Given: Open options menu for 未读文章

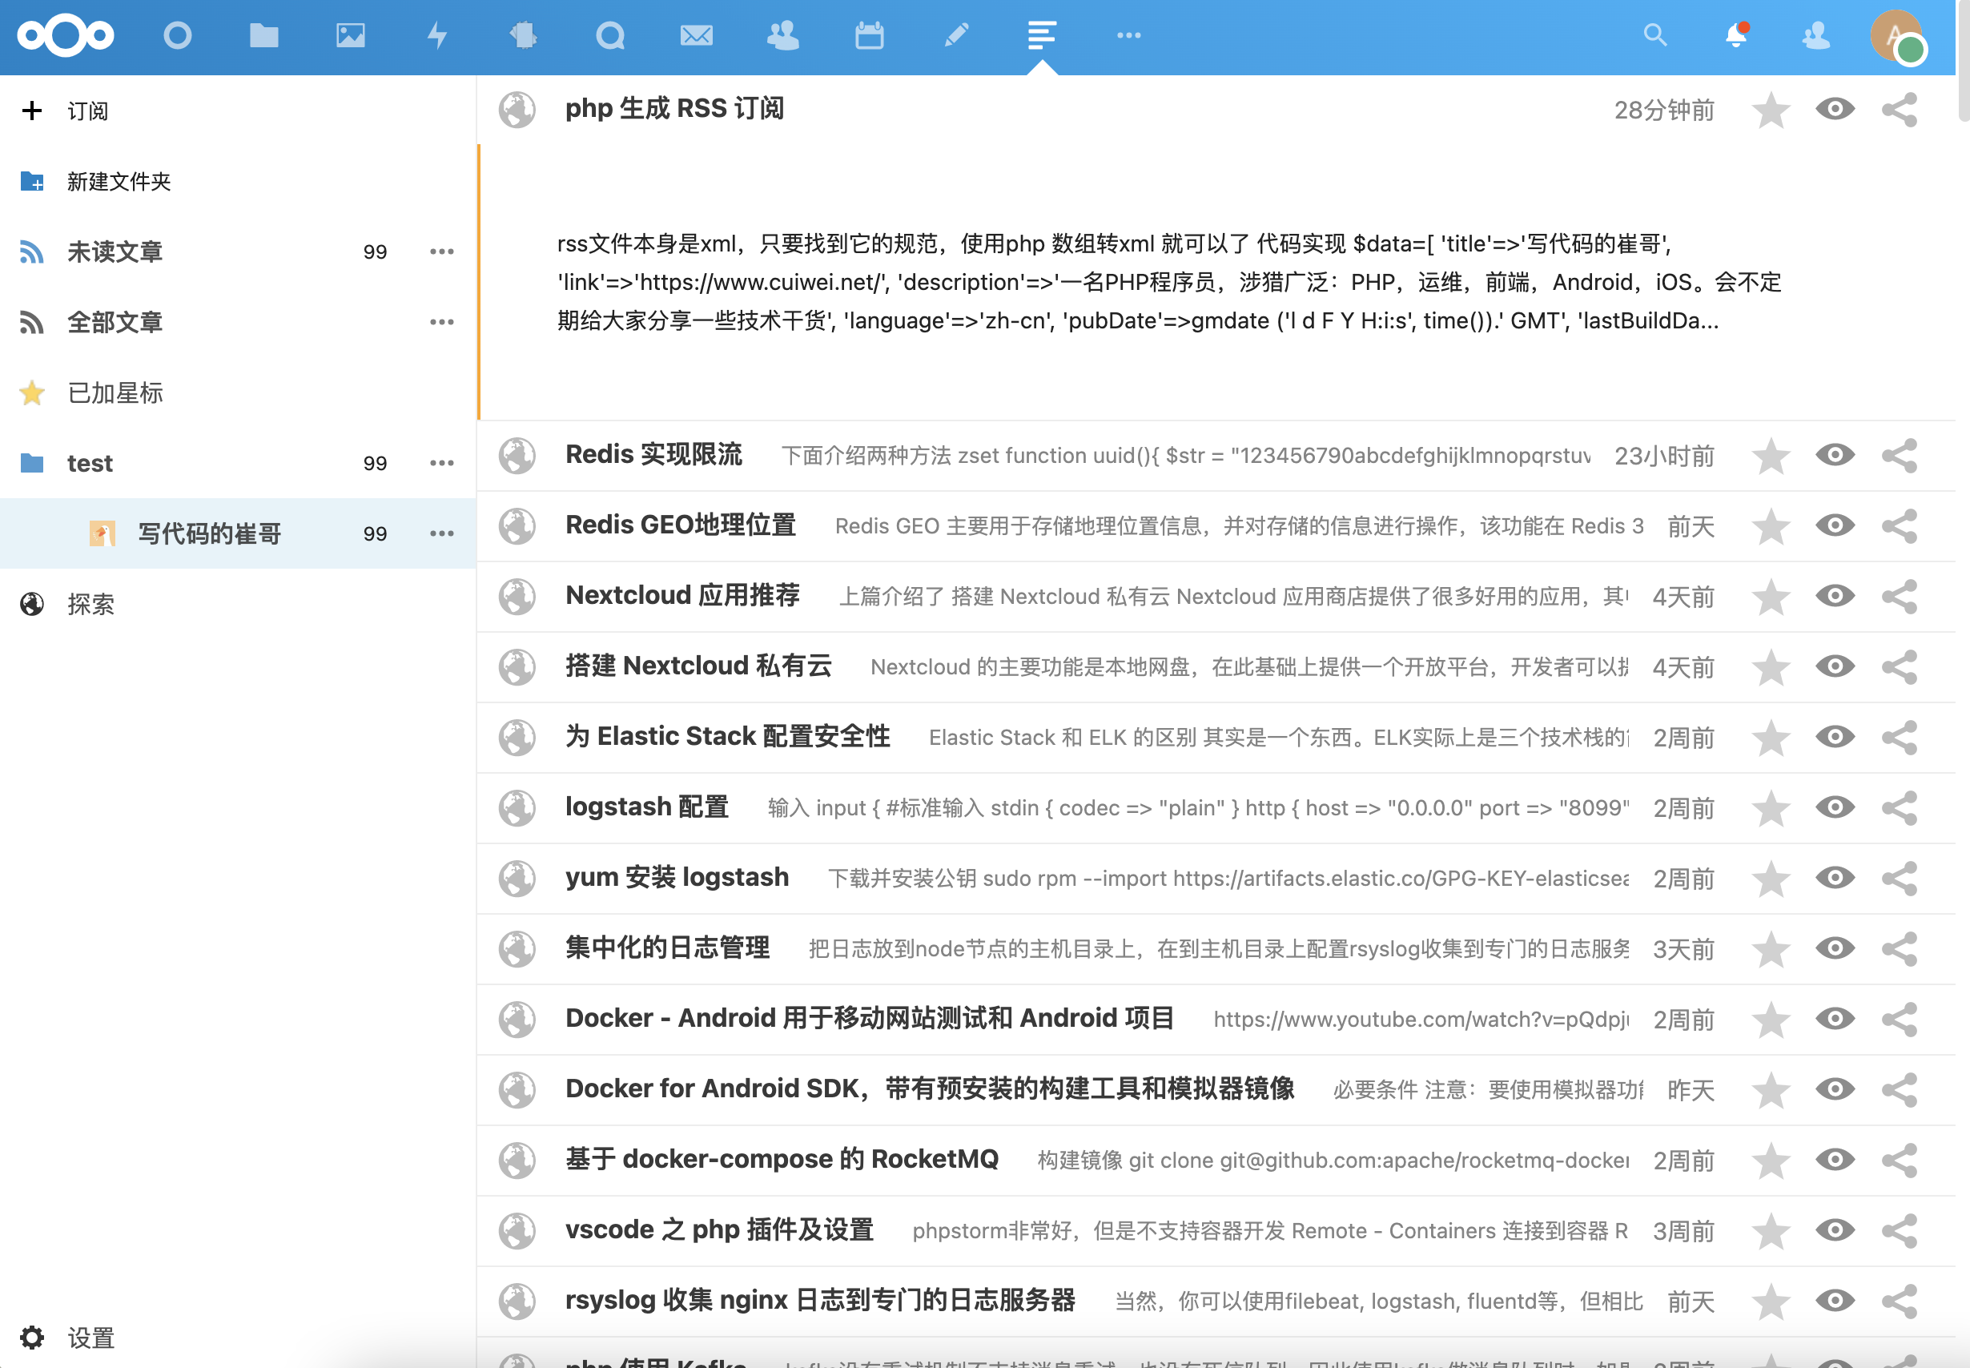Looking at the screenshot, I should point(442,251).
